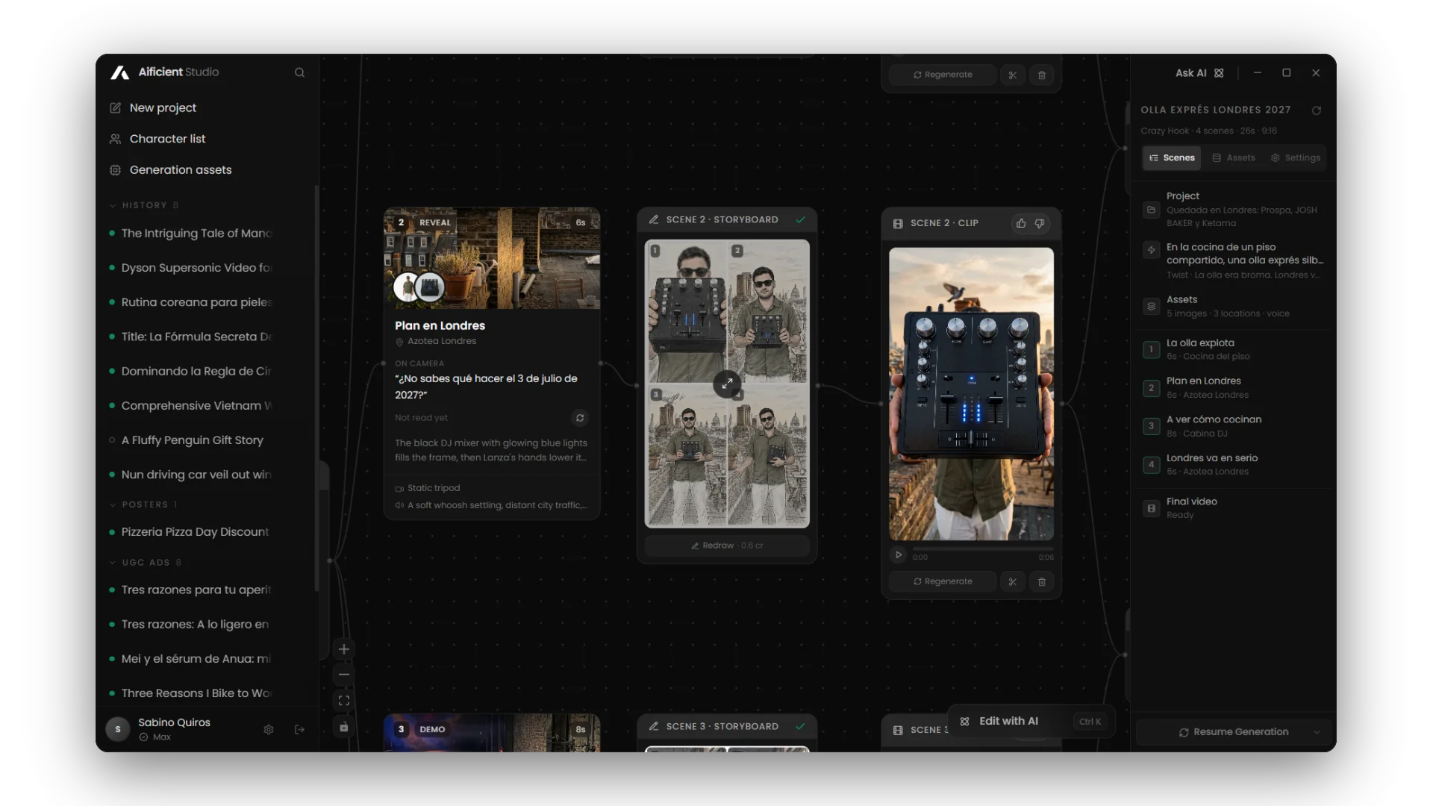Click the Plan en Londres reveal thumbnail

(x=492, y=258)
